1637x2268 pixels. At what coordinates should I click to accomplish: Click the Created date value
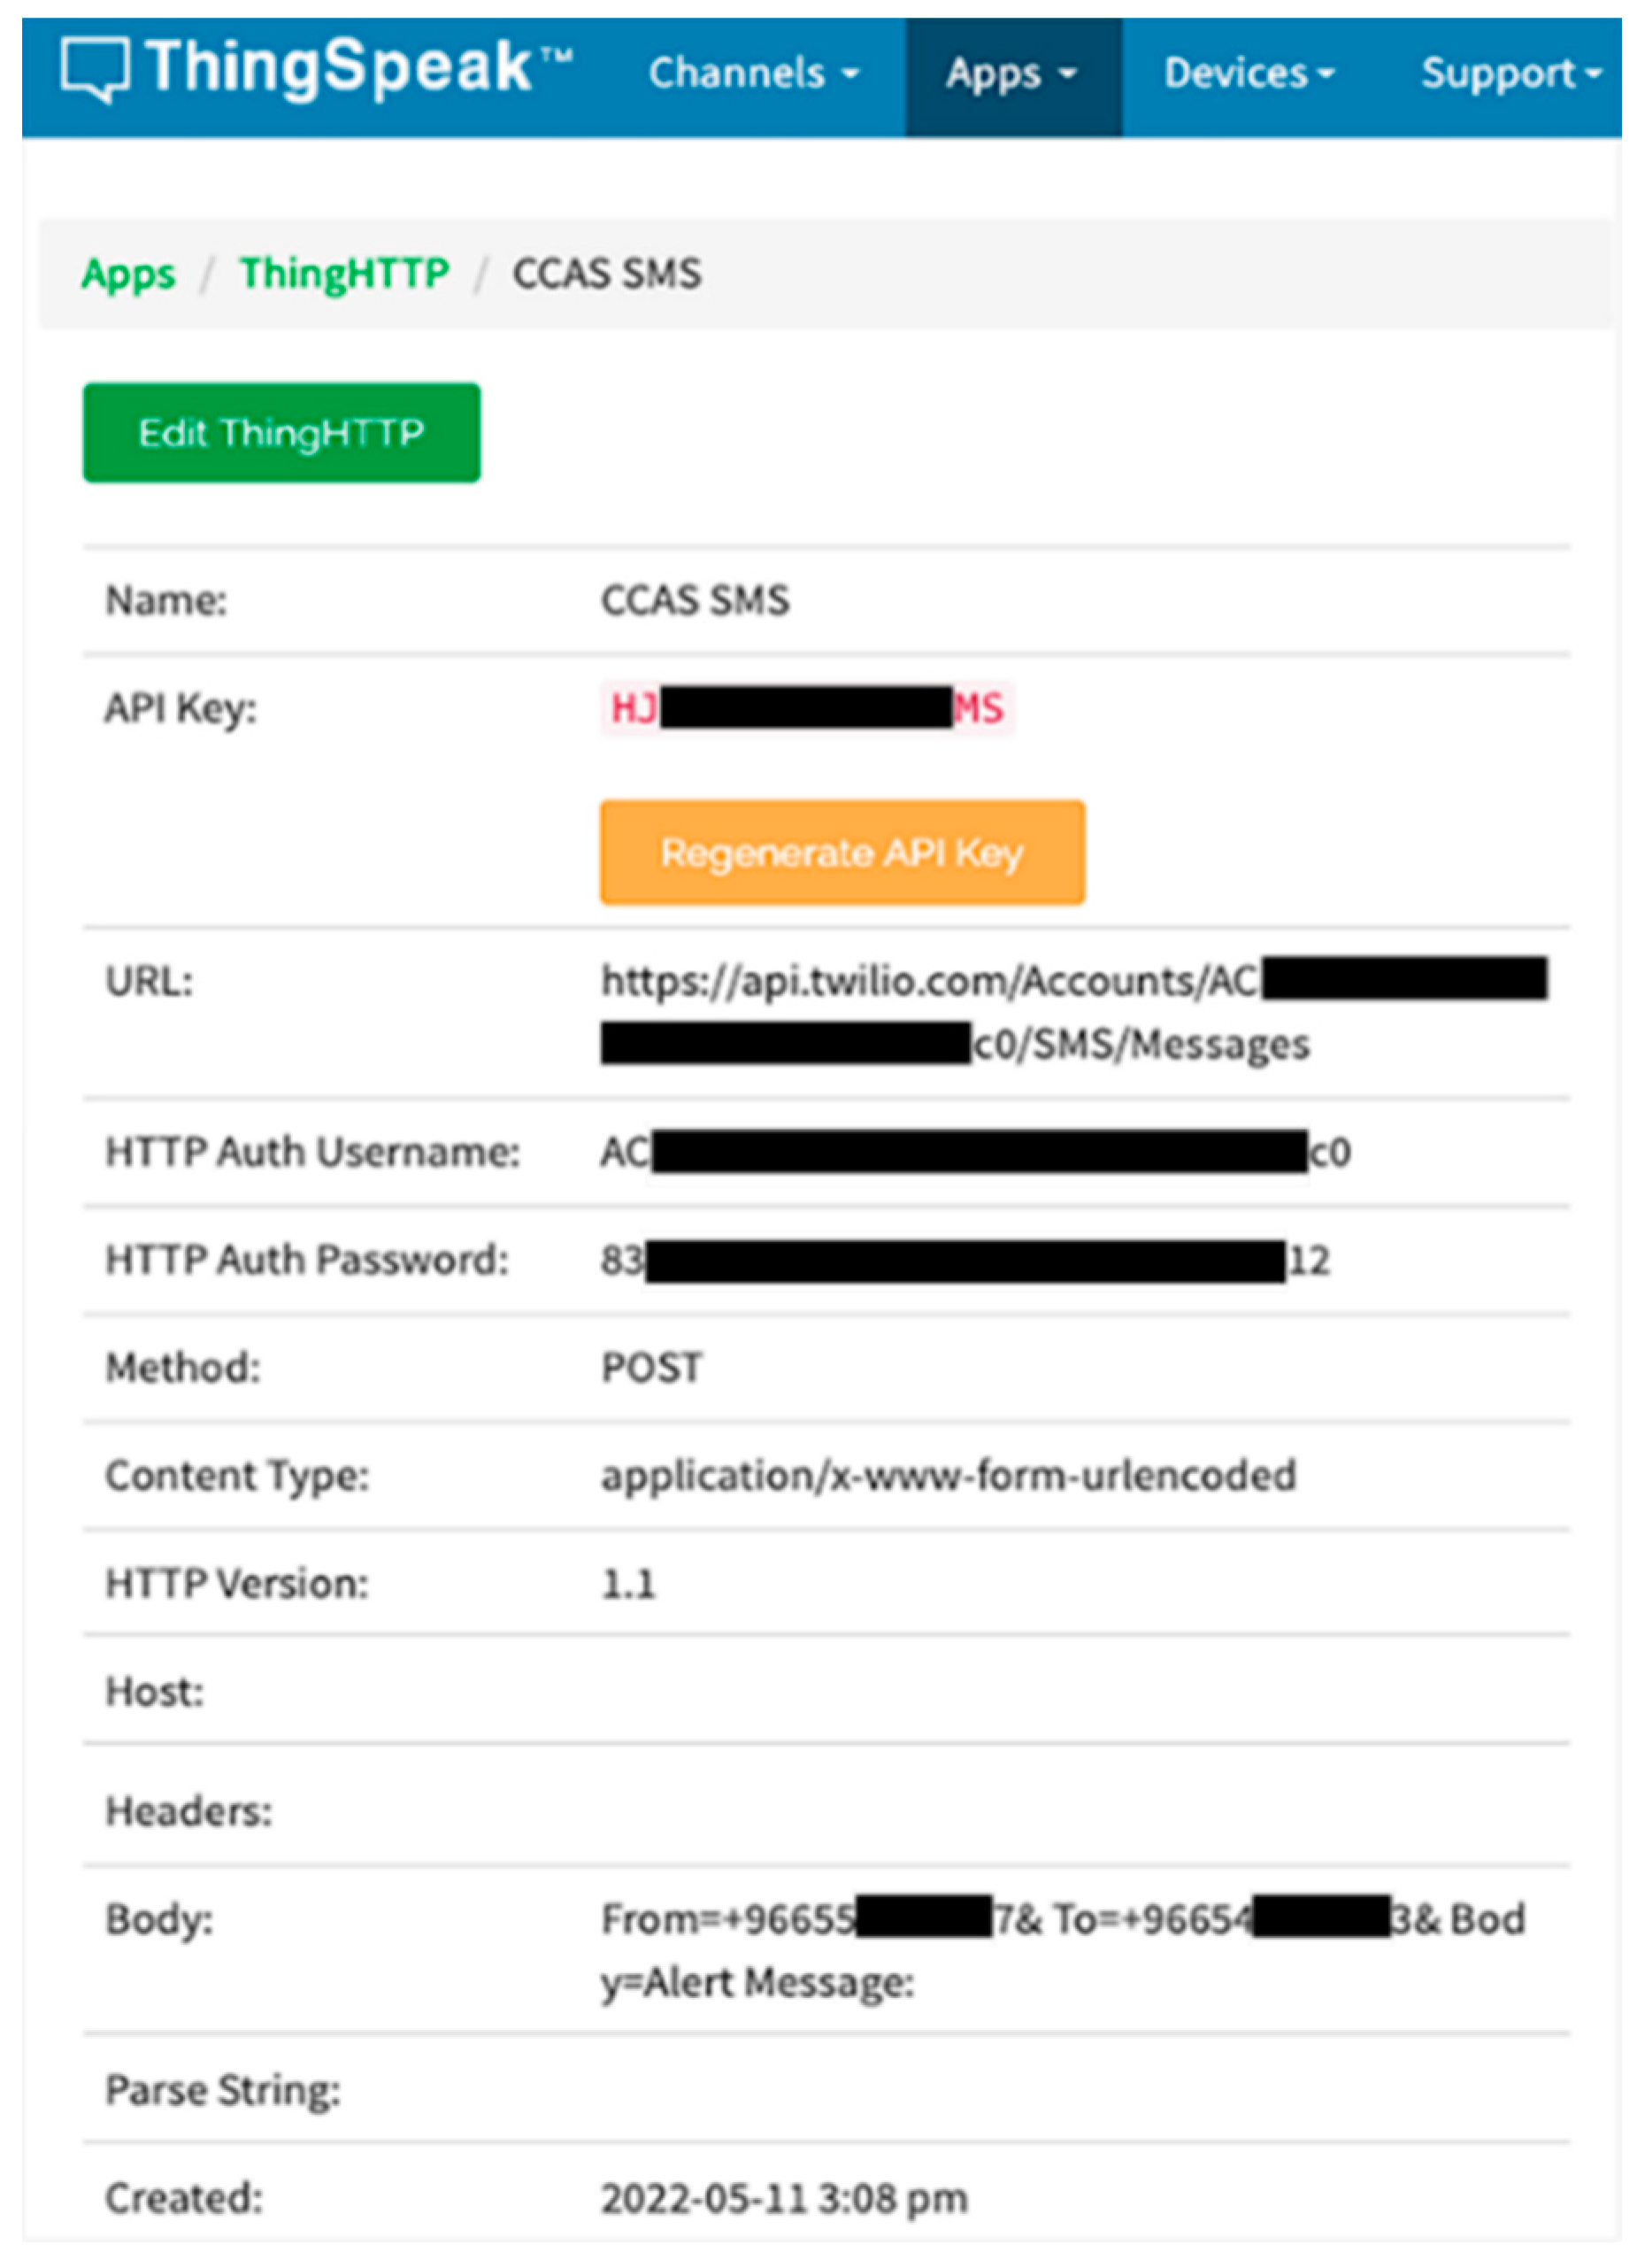(783, 2199)
